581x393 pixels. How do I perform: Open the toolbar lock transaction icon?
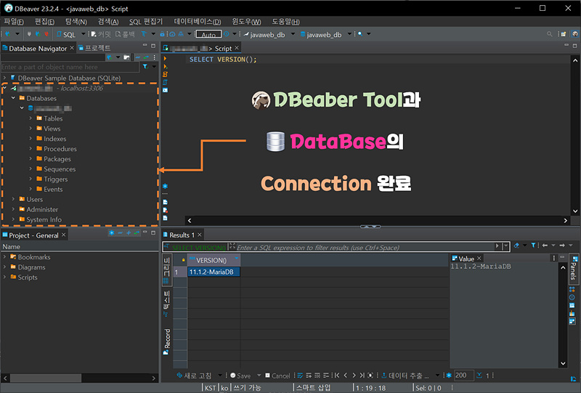[x=162, y=34]
